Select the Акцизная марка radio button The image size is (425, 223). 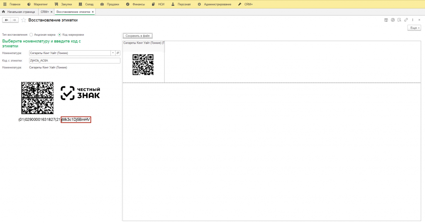tap(31, 35)
